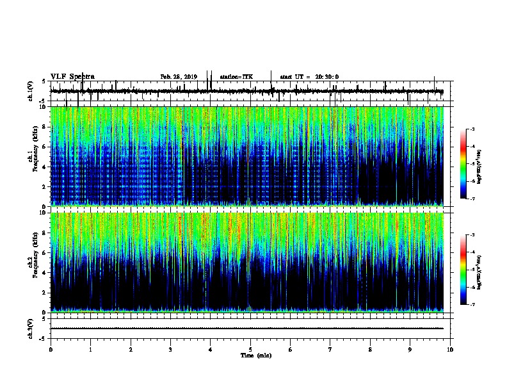
Task: Click the ch.2 'Frequency (kHz)' axis label
Action: point(36,255)
